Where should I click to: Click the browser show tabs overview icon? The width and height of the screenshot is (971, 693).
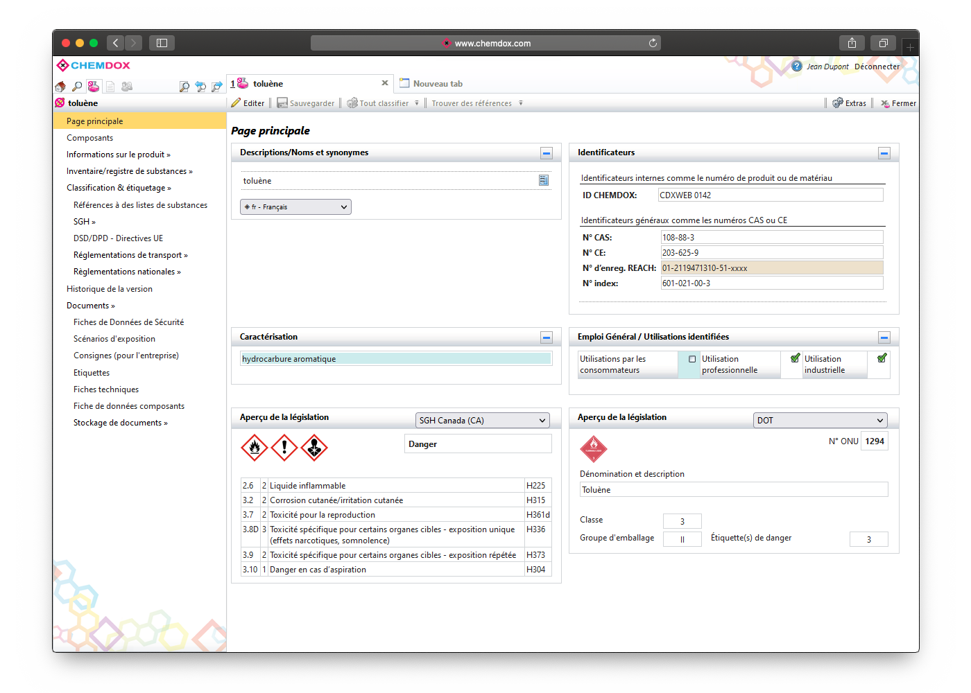coord(883,43)
